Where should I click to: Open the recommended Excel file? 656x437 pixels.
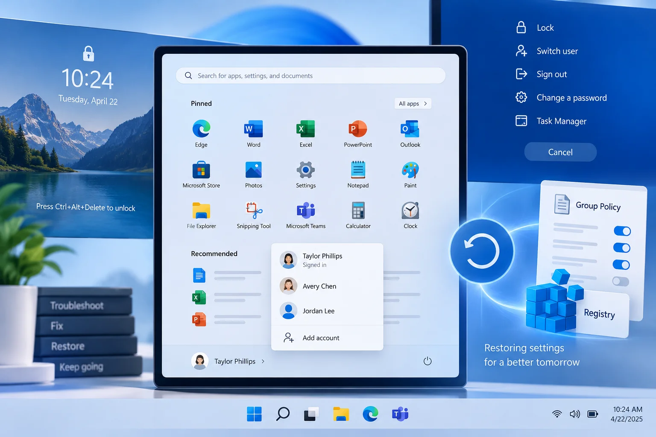pos(199,297)
